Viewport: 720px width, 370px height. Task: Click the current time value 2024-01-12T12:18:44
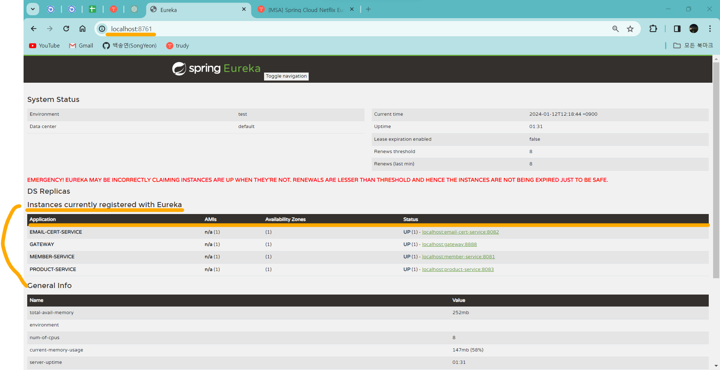[x=563, y=114]
